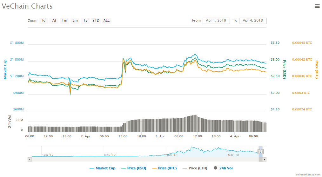Click the coinmarketcap.com credit link

pos(308,175)
